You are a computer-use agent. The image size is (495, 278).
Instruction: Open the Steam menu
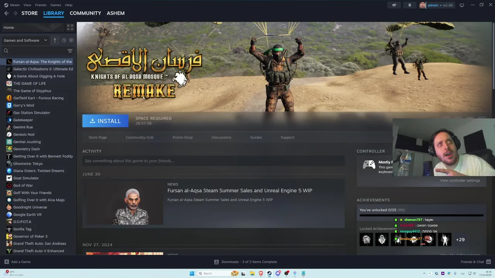(12, 5)
